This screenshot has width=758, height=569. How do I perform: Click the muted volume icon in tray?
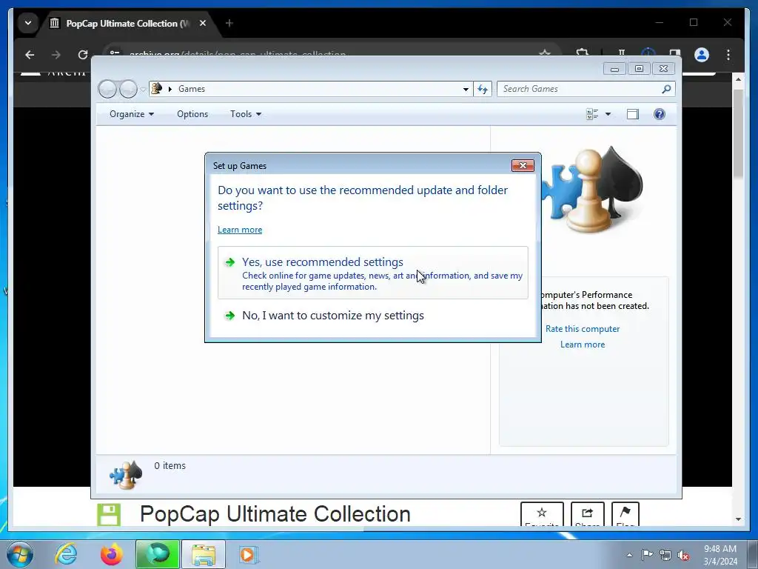(683, 555)
